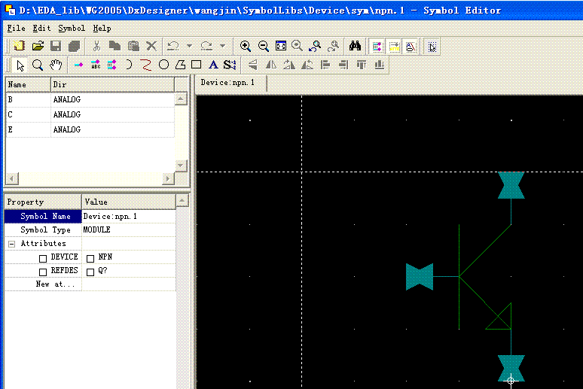Open the Edit menu
The width and height of the screenshot is (583, 389).
[41, 29]
